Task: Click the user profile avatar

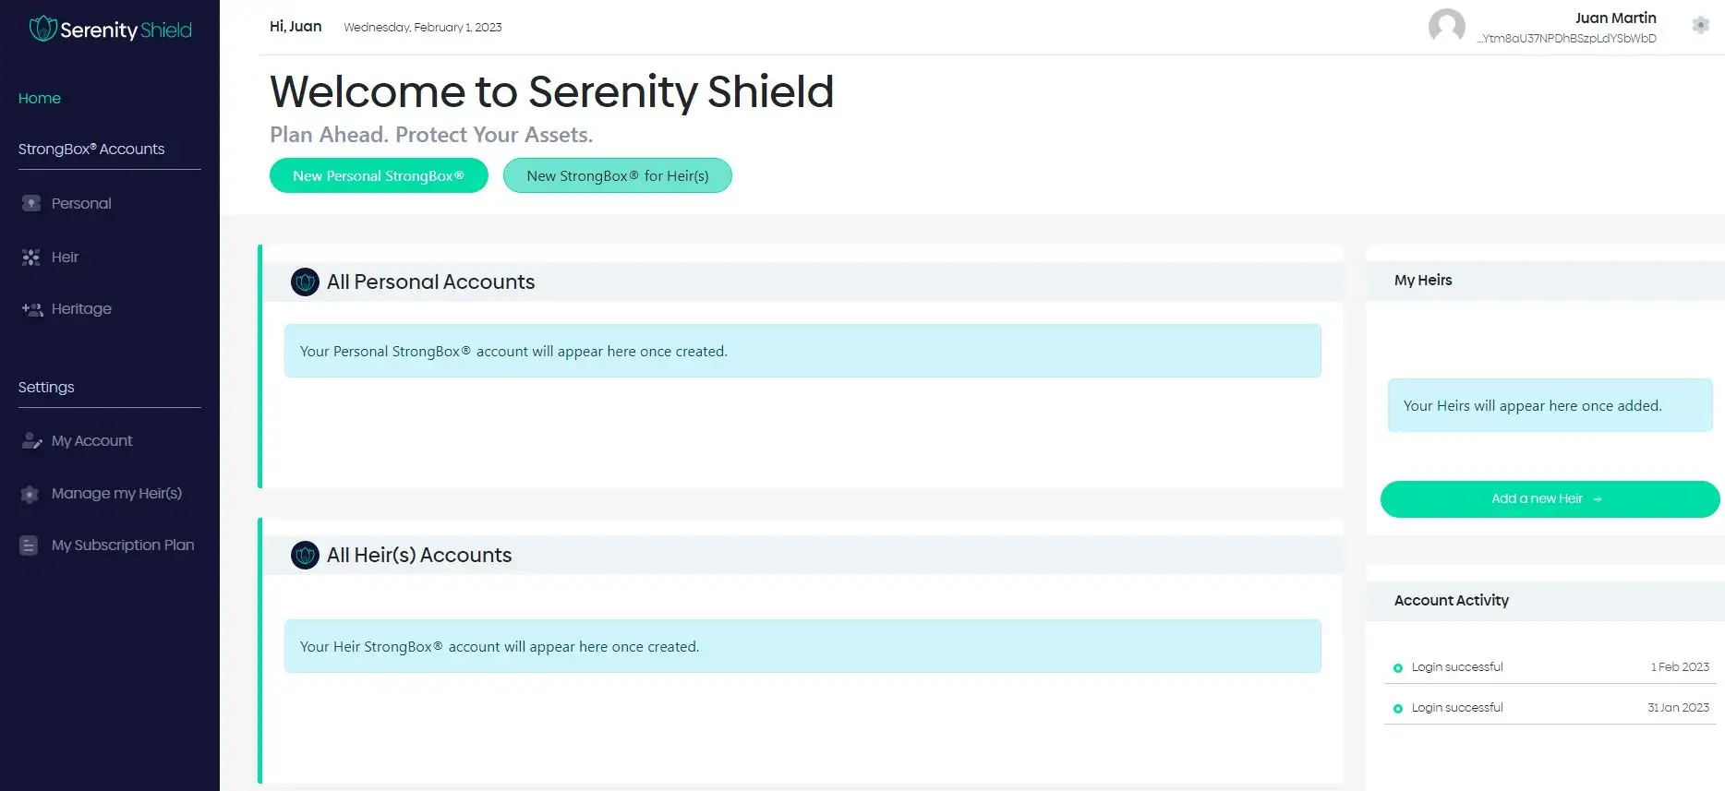Action: point(1446,26)
